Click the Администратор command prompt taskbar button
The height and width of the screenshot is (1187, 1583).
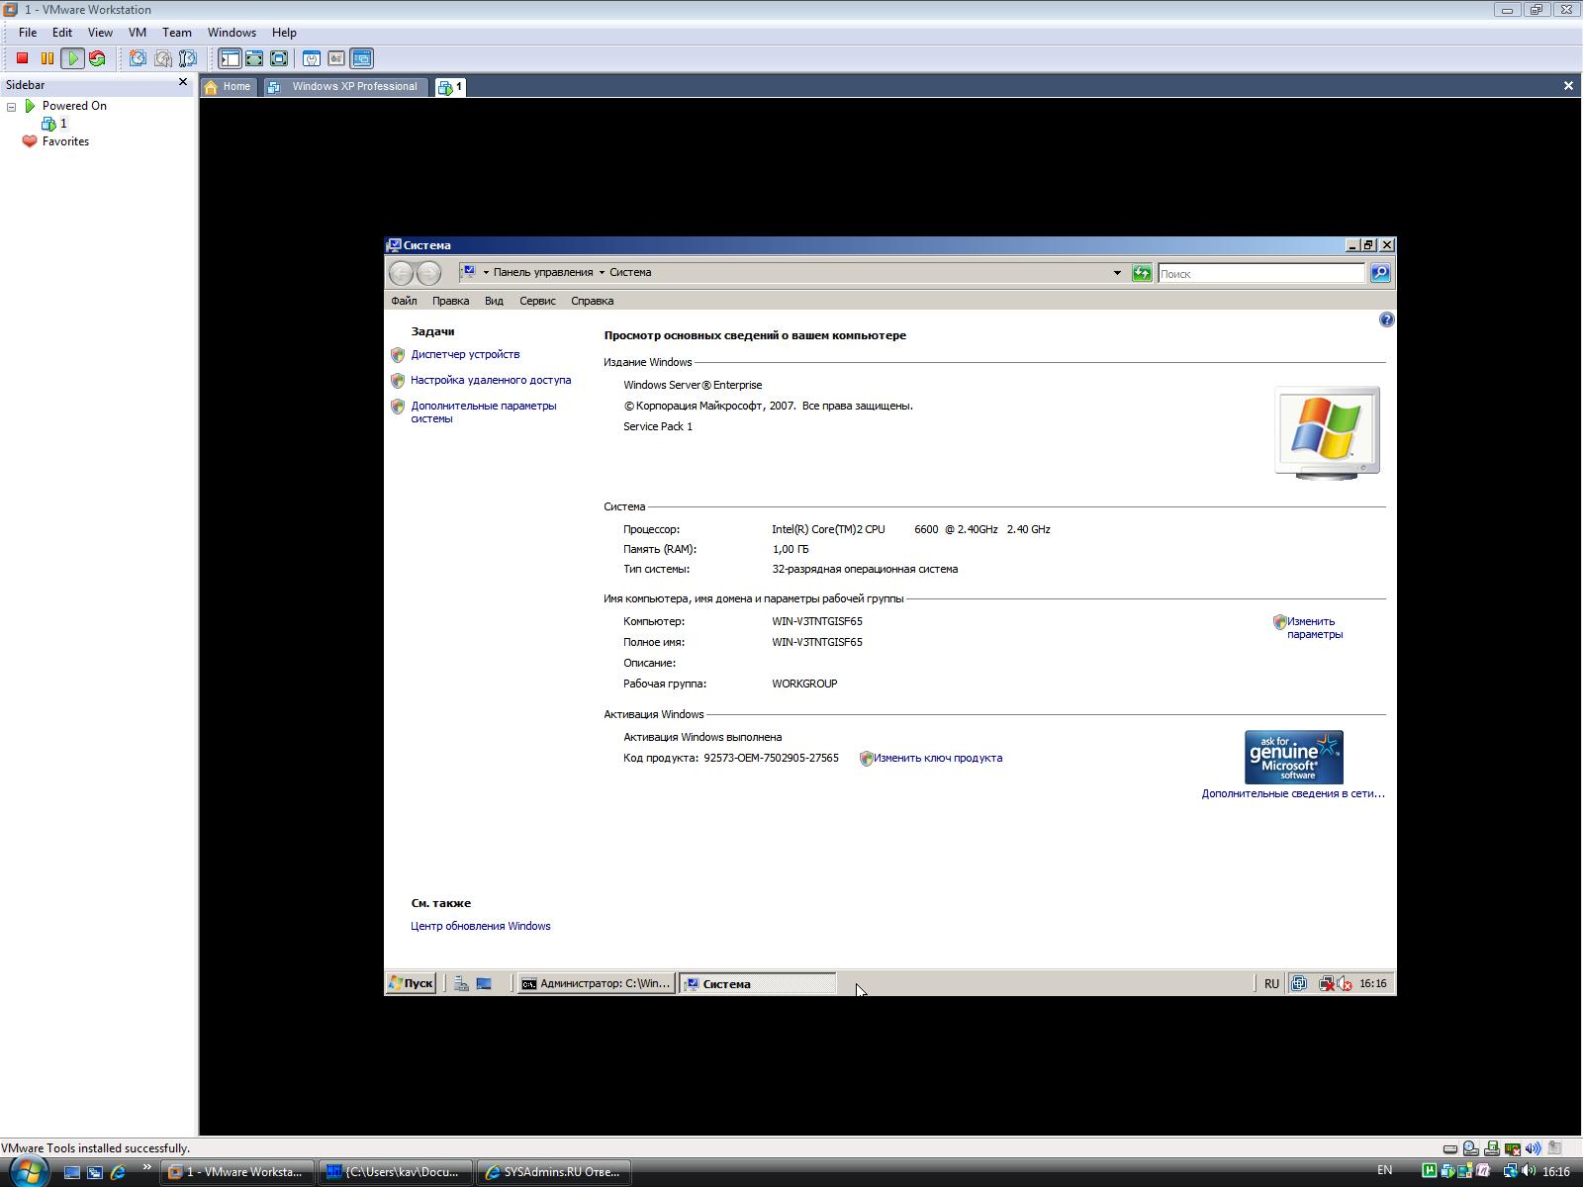click(x=597, y=983)
